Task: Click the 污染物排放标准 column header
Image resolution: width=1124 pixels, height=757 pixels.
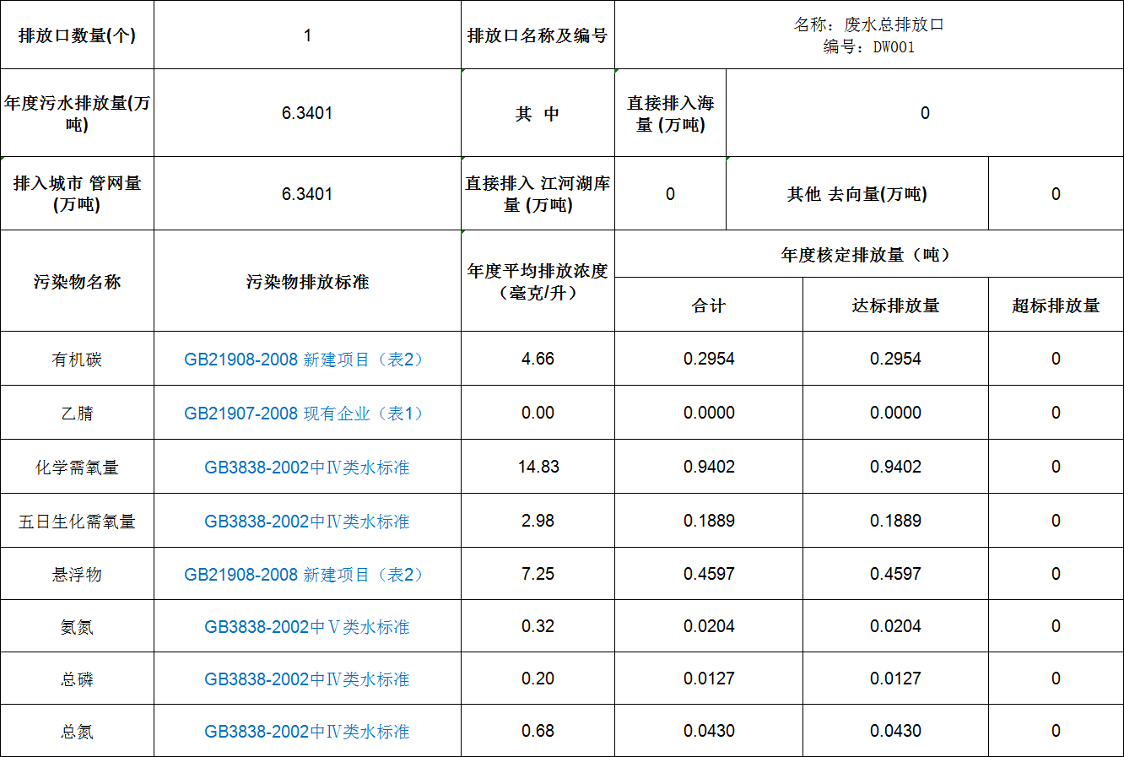Action: click(x=307, y=282)
